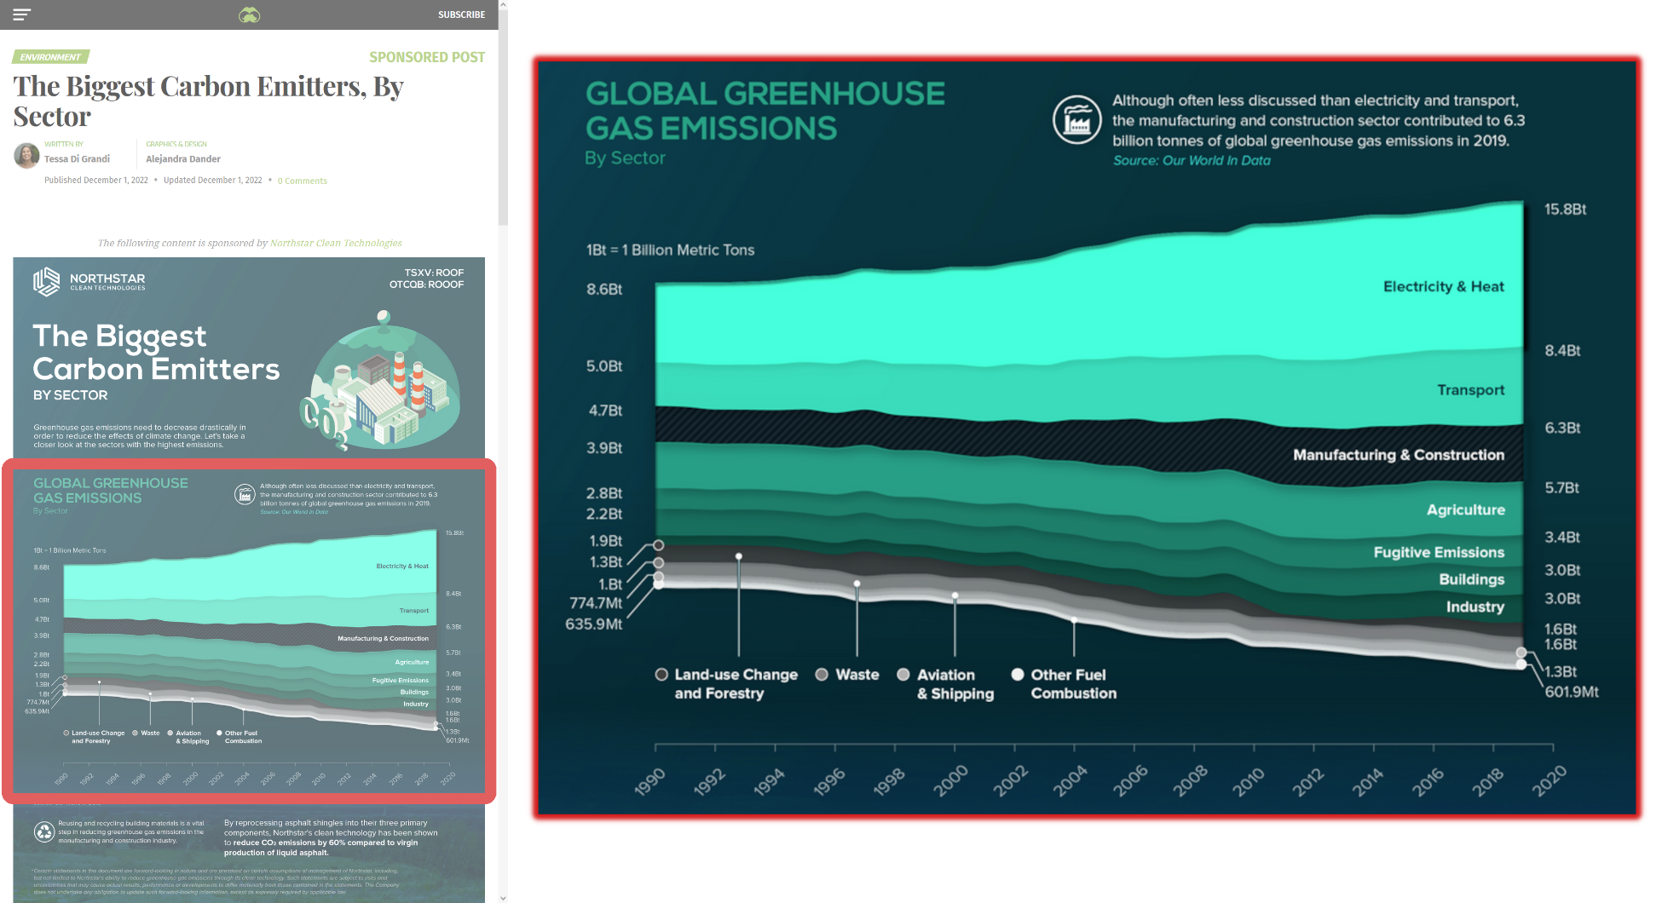Click the Land-use Change legend dot, enlarged chart
Image resolution: width=1668 pixels, height=903 pixels.
(x=661, y=674)
